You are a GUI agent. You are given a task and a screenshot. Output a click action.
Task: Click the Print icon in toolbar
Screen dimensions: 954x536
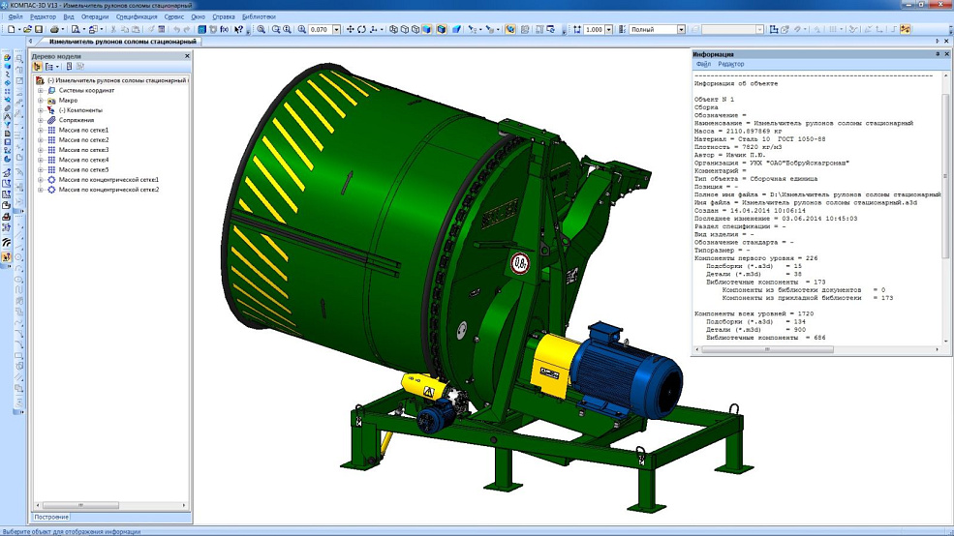click(54, 30)
